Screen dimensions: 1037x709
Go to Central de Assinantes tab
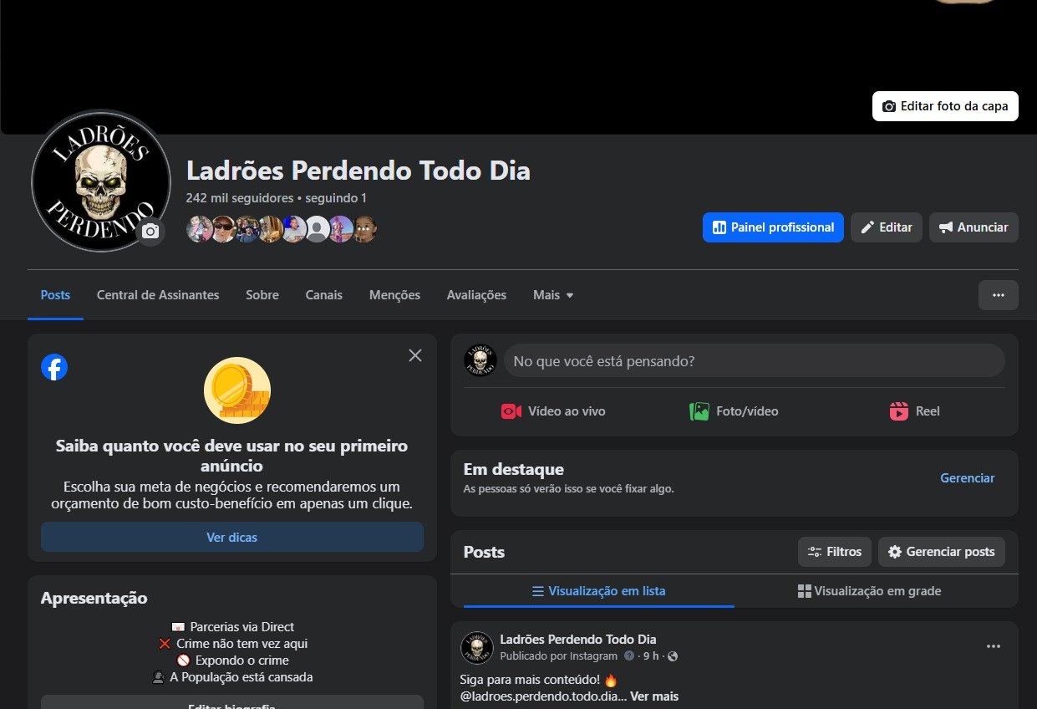pos(158,295)
